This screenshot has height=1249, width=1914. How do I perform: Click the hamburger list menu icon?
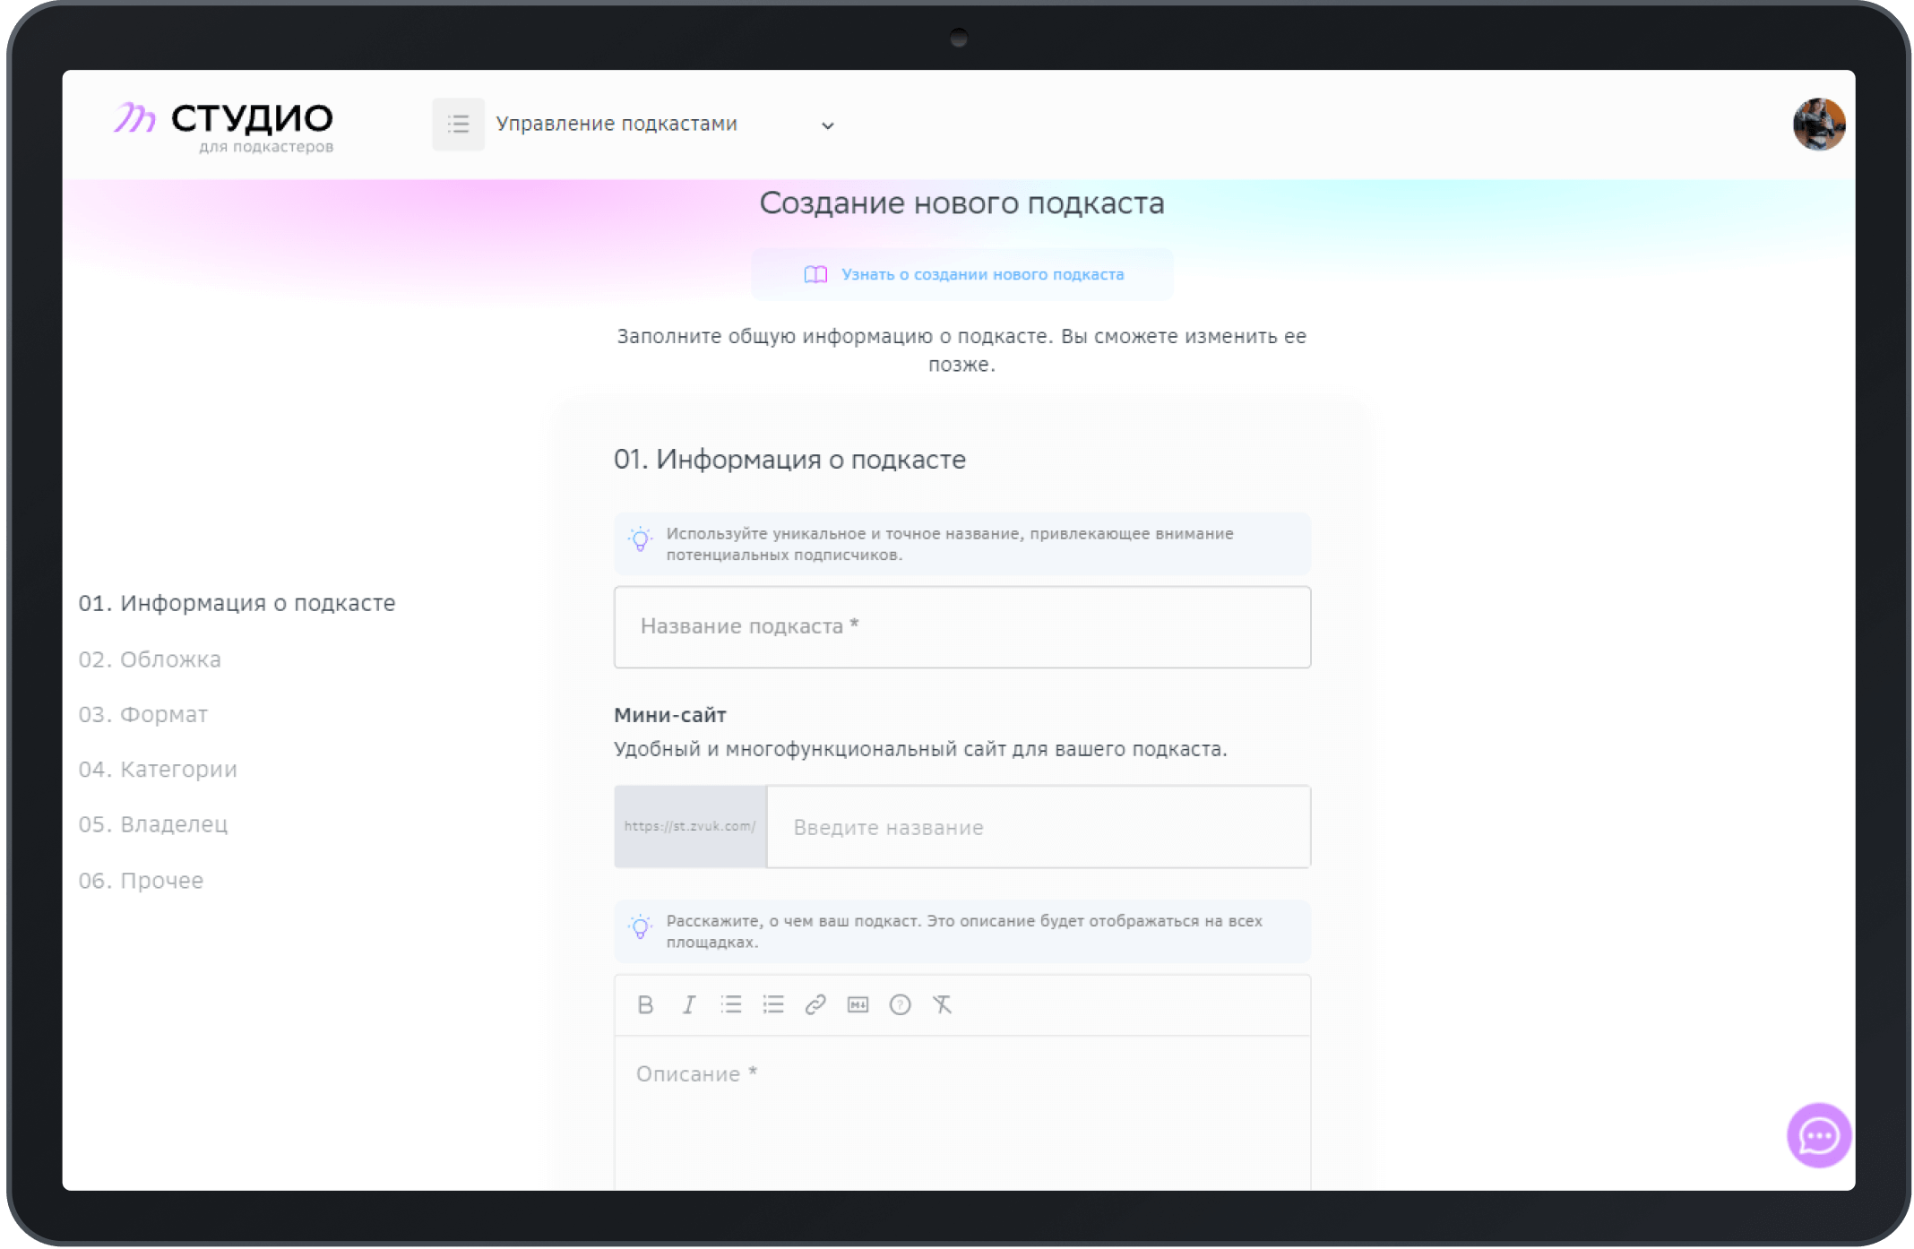(x=458, y=124)
